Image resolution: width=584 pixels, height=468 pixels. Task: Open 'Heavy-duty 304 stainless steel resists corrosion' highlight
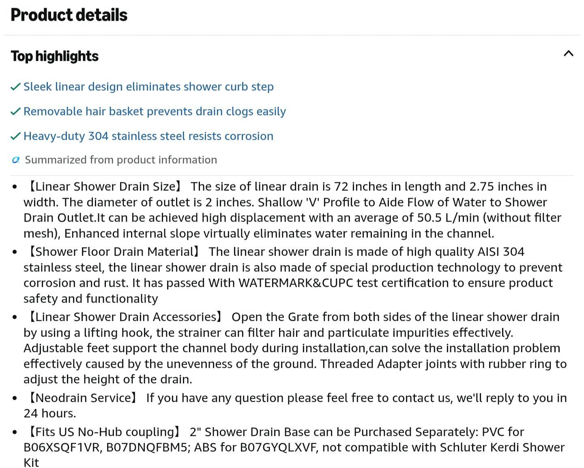(x=148, y=136)
